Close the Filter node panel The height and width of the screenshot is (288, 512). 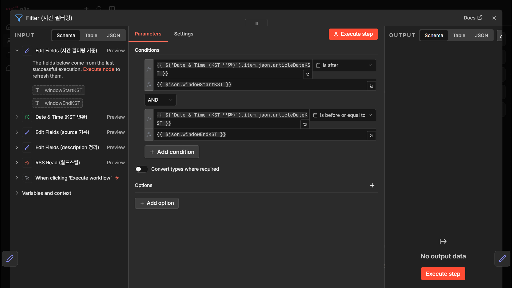coord(494,18)
